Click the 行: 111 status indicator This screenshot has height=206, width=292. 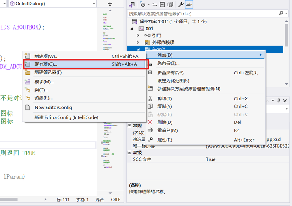[63, 200]
